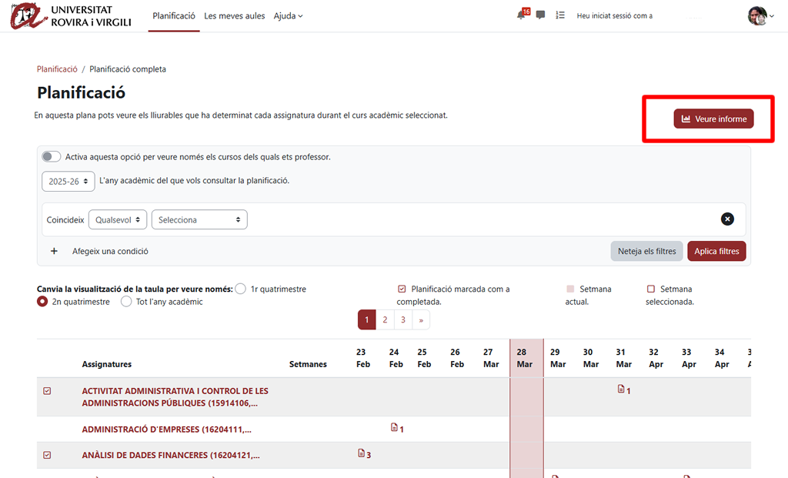Go to Les meves aules tab

[x=235, y=16]
